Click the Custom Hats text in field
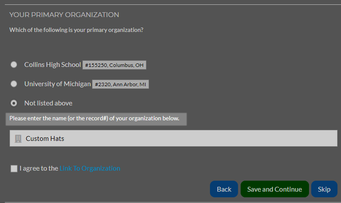The image size is (341, 203). click(45, 139)
